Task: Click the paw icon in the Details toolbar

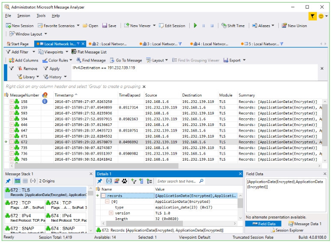Action: (x=125, y=181)
